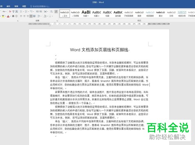This screenshot has height=145, width=195.
Task: Open the Paragraph dialog launcher
Action: (x=57, y=21)
